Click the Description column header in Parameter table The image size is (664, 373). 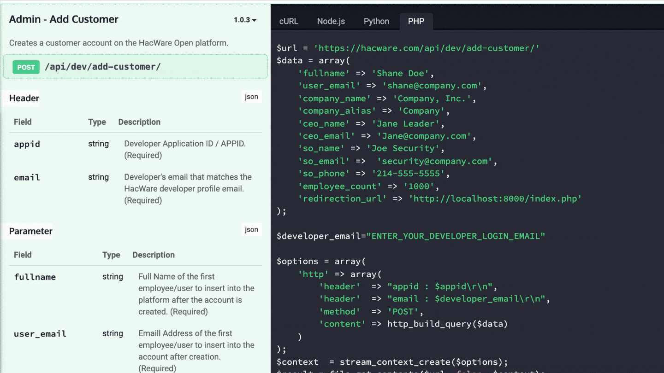coord(154,255)
